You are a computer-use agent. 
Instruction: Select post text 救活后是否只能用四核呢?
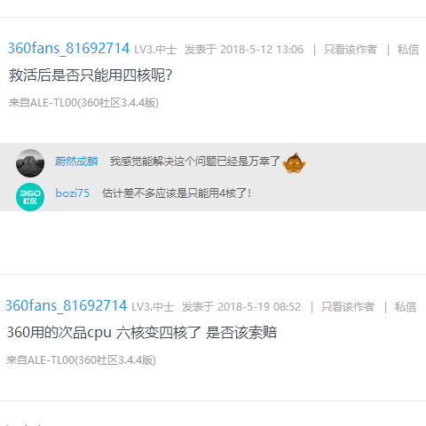(x=91, y=75)
